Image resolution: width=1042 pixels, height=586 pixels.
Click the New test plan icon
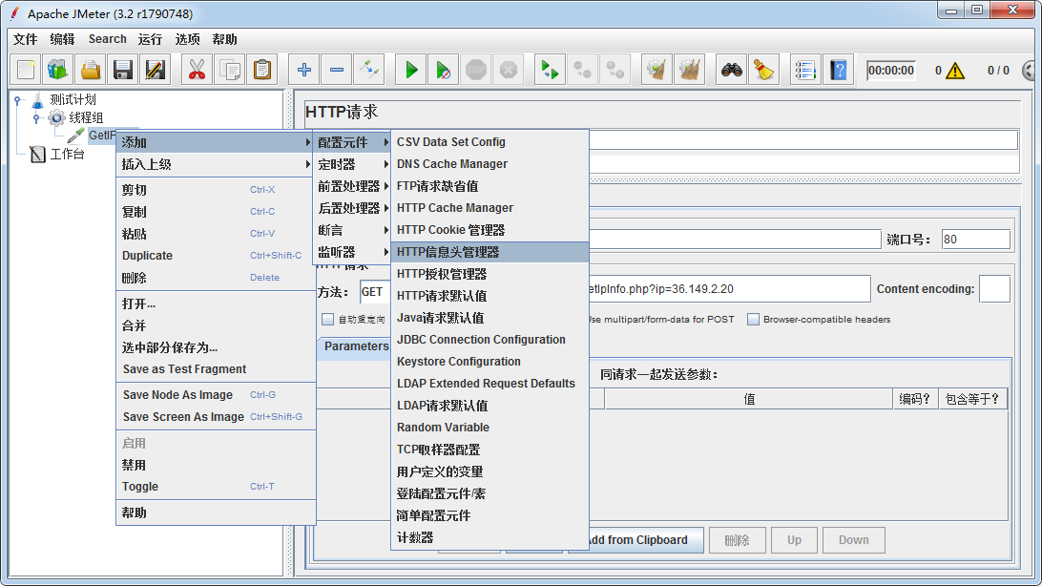(x=26, y=70)
